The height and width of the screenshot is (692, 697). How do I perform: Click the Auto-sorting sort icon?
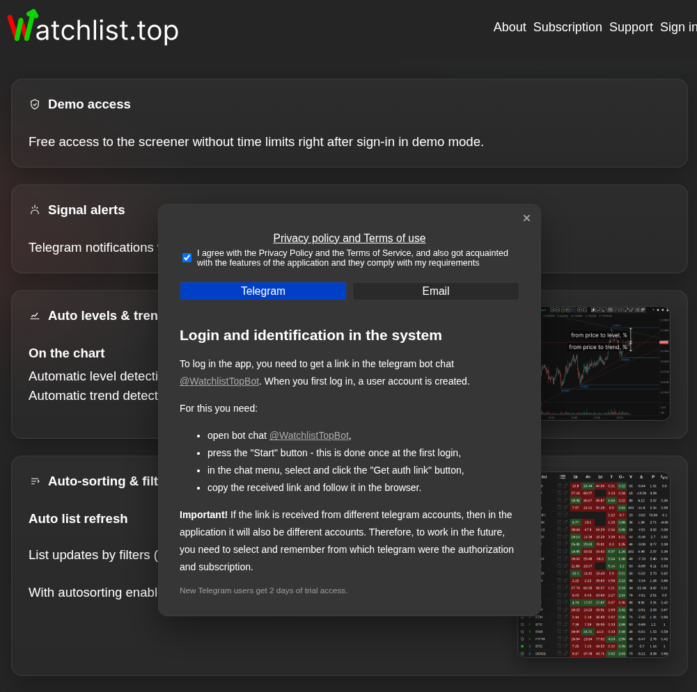coord(35,481)
